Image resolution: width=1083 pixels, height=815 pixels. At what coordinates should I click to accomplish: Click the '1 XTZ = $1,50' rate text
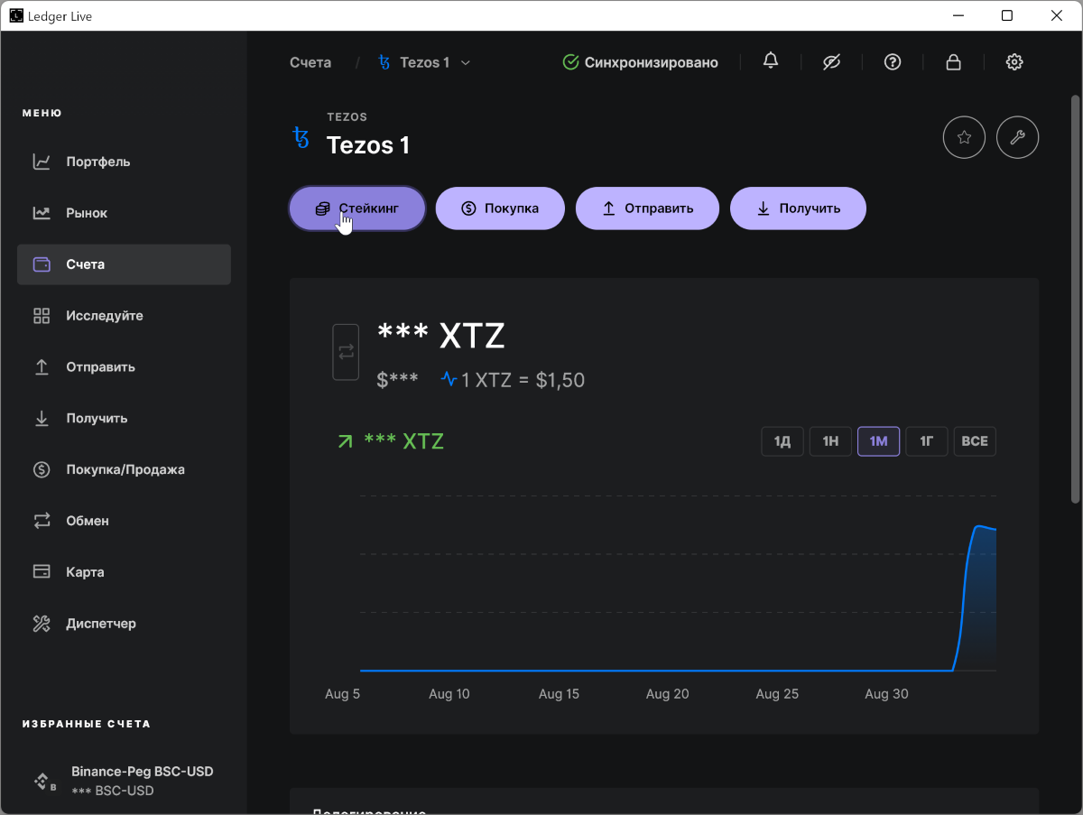[x=523, y=380]
